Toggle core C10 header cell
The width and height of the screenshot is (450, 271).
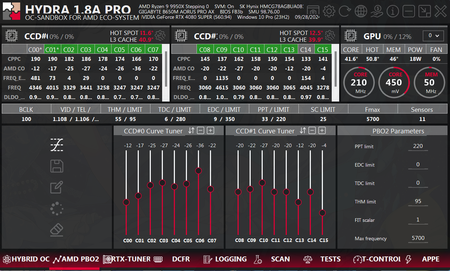[239, 50]
